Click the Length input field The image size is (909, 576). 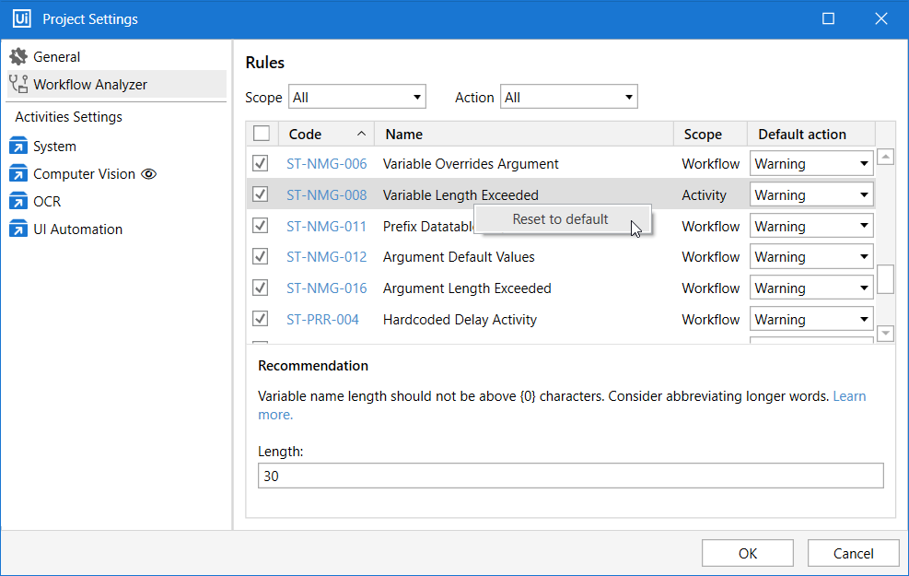pos(570,476)
